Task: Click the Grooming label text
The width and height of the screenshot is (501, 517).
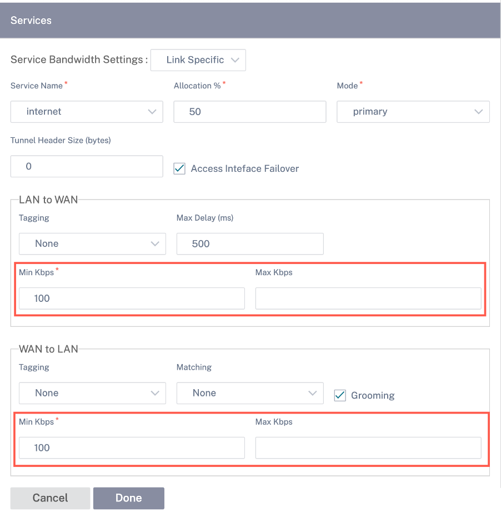Action: tap(373, 395)
